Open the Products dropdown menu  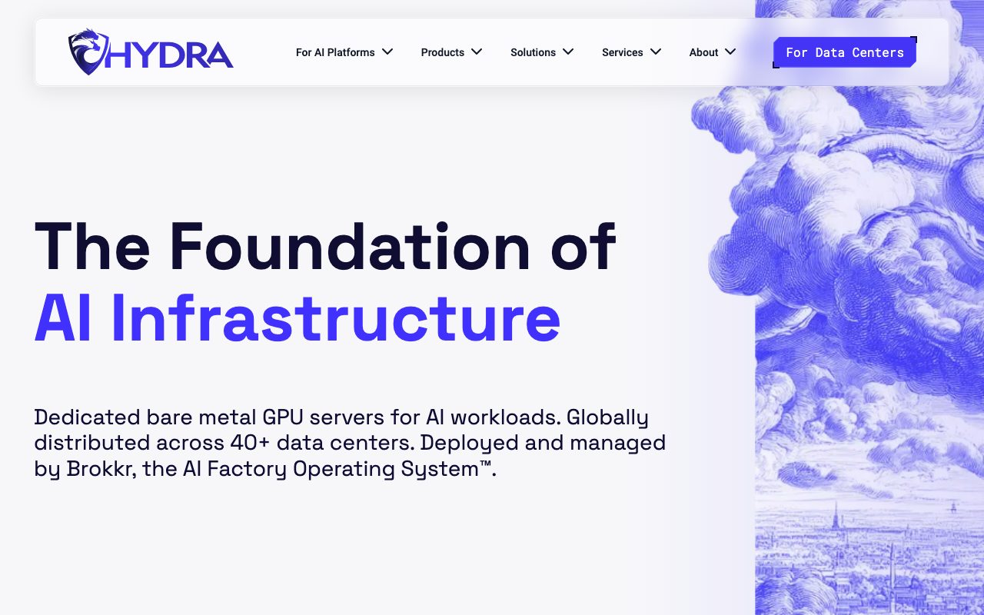pyautogui.click(x=451, y=52)
